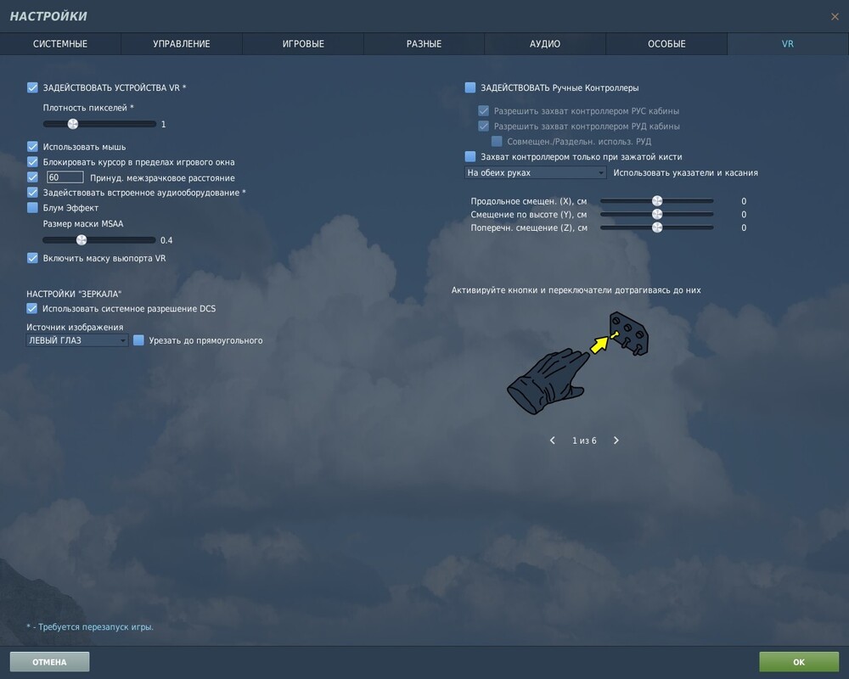Toggle Использовать системное разрешение DCS
The width and height of the screenshot is (849, 679).
click(x=32, y=309)
